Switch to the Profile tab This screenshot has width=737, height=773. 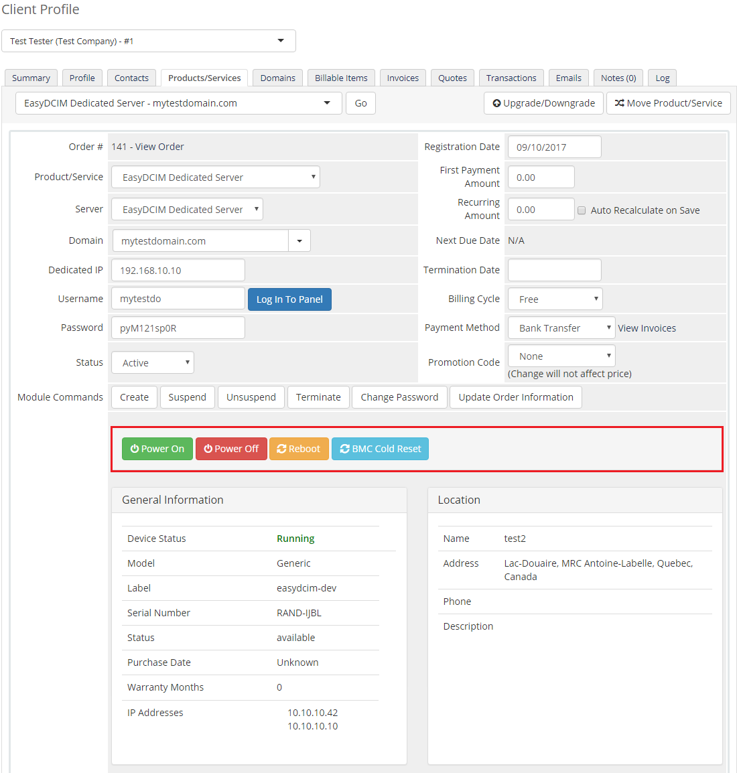click(x=82, y=78)
